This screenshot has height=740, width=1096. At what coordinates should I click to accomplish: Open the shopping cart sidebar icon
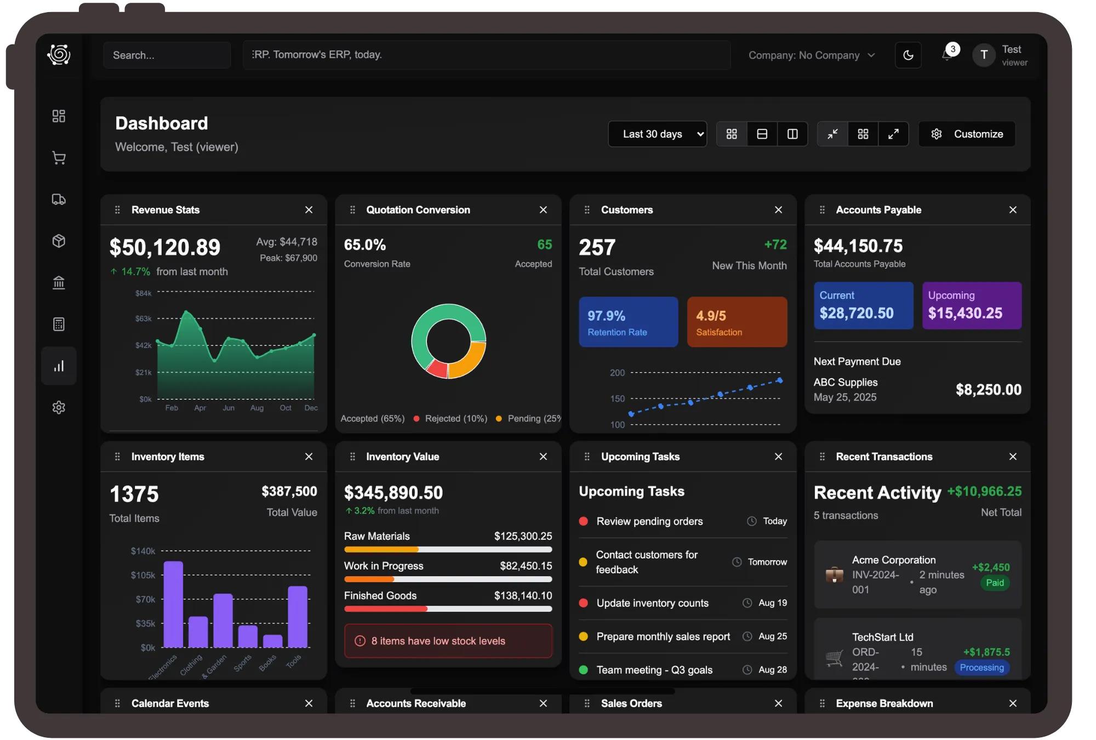59,158
